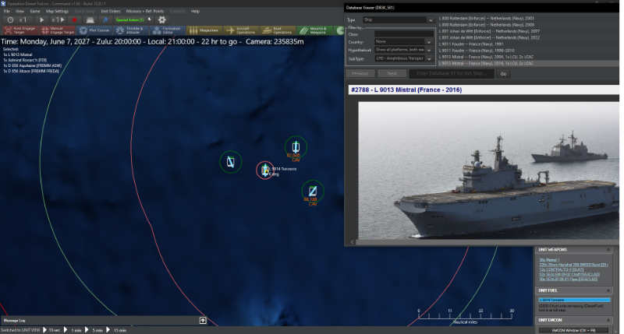This screenshot has width=624, height=334.
Task: Open the Help menu
Action: (x=195, y=11)
